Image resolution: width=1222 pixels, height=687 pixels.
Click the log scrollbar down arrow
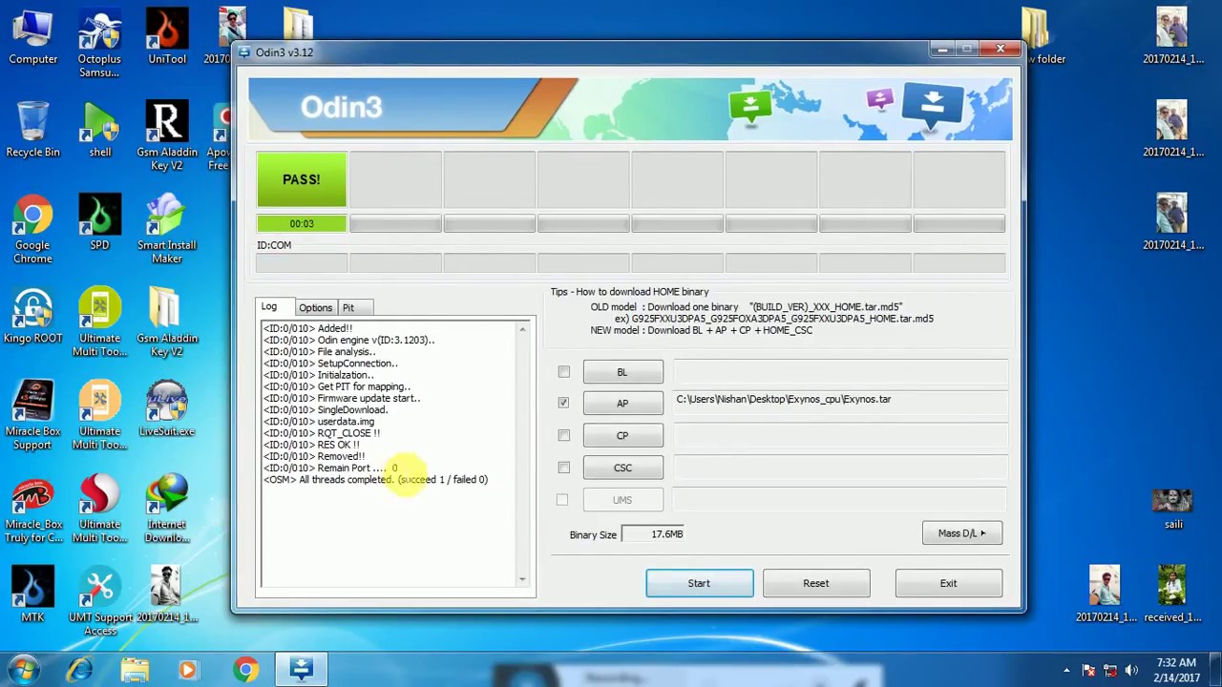coord(522,579)
